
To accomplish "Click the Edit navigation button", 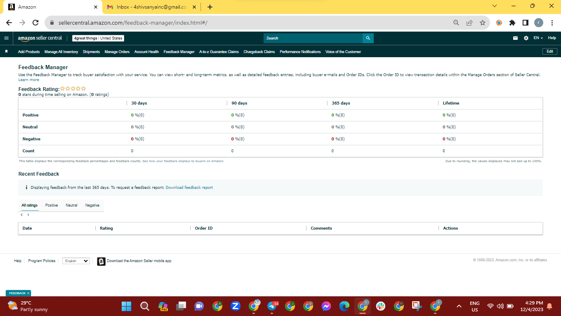I will 550,51.
